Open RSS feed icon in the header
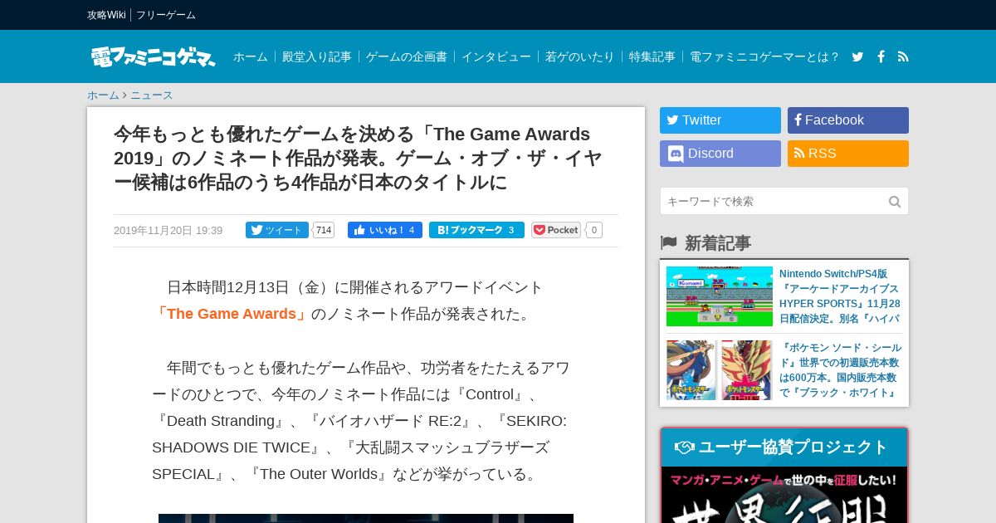 [903, 56]
